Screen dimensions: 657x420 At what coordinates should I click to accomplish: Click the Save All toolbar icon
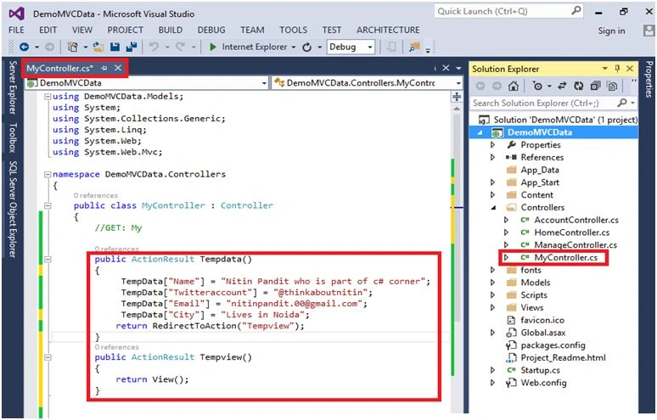point(132,47)
